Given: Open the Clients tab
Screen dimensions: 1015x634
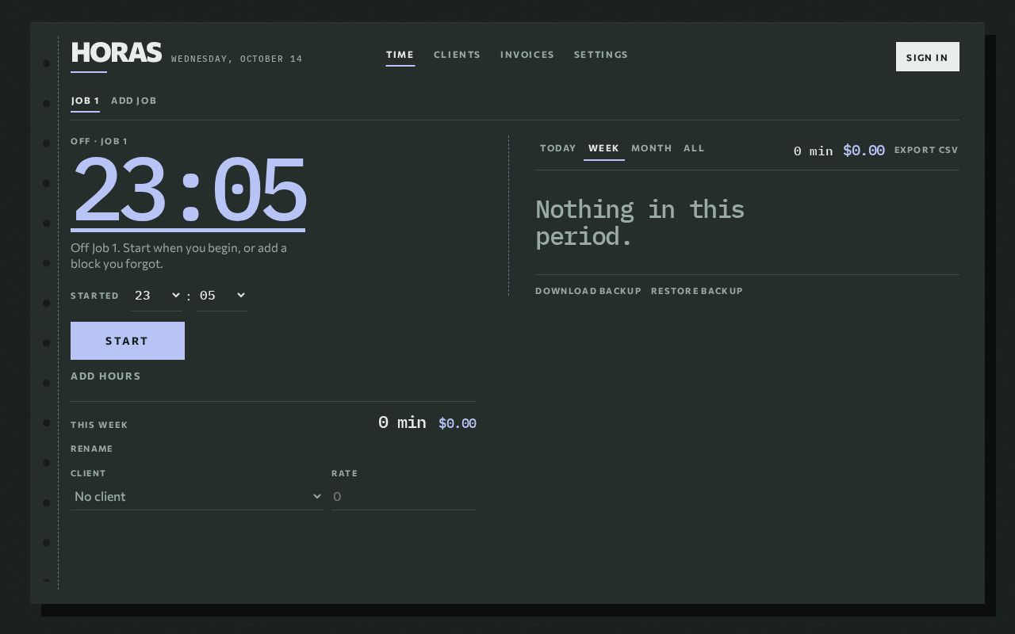Looking at the screenshot, I should 458,55.
